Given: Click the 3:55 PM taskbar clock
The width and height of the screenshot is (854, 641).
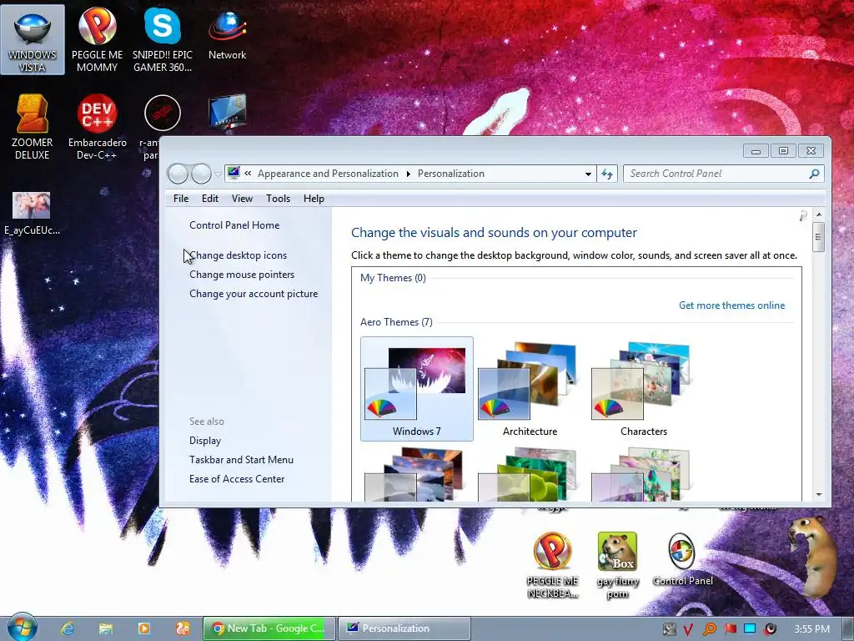Looking at the screenshot, I should point(811,629).
